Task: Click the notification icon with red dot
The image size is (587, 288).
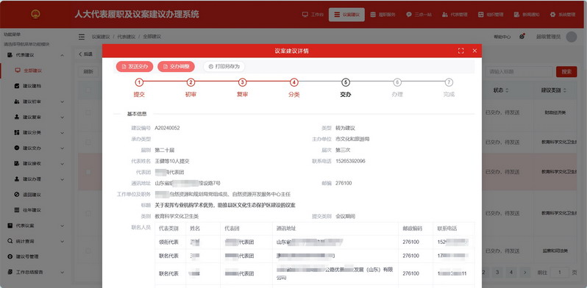Action: point(522,37)
